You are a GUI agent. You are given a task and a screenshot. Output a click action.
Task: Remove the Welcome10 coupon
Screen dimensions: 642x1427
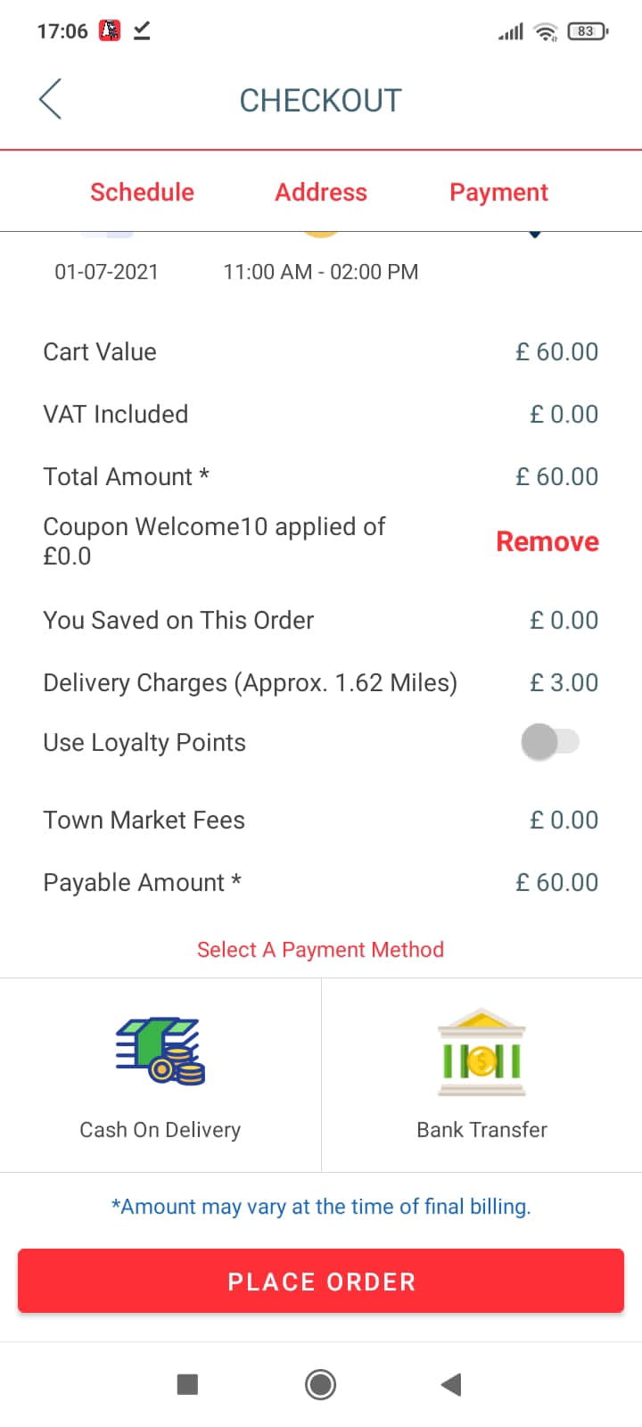tap(547, 541)
